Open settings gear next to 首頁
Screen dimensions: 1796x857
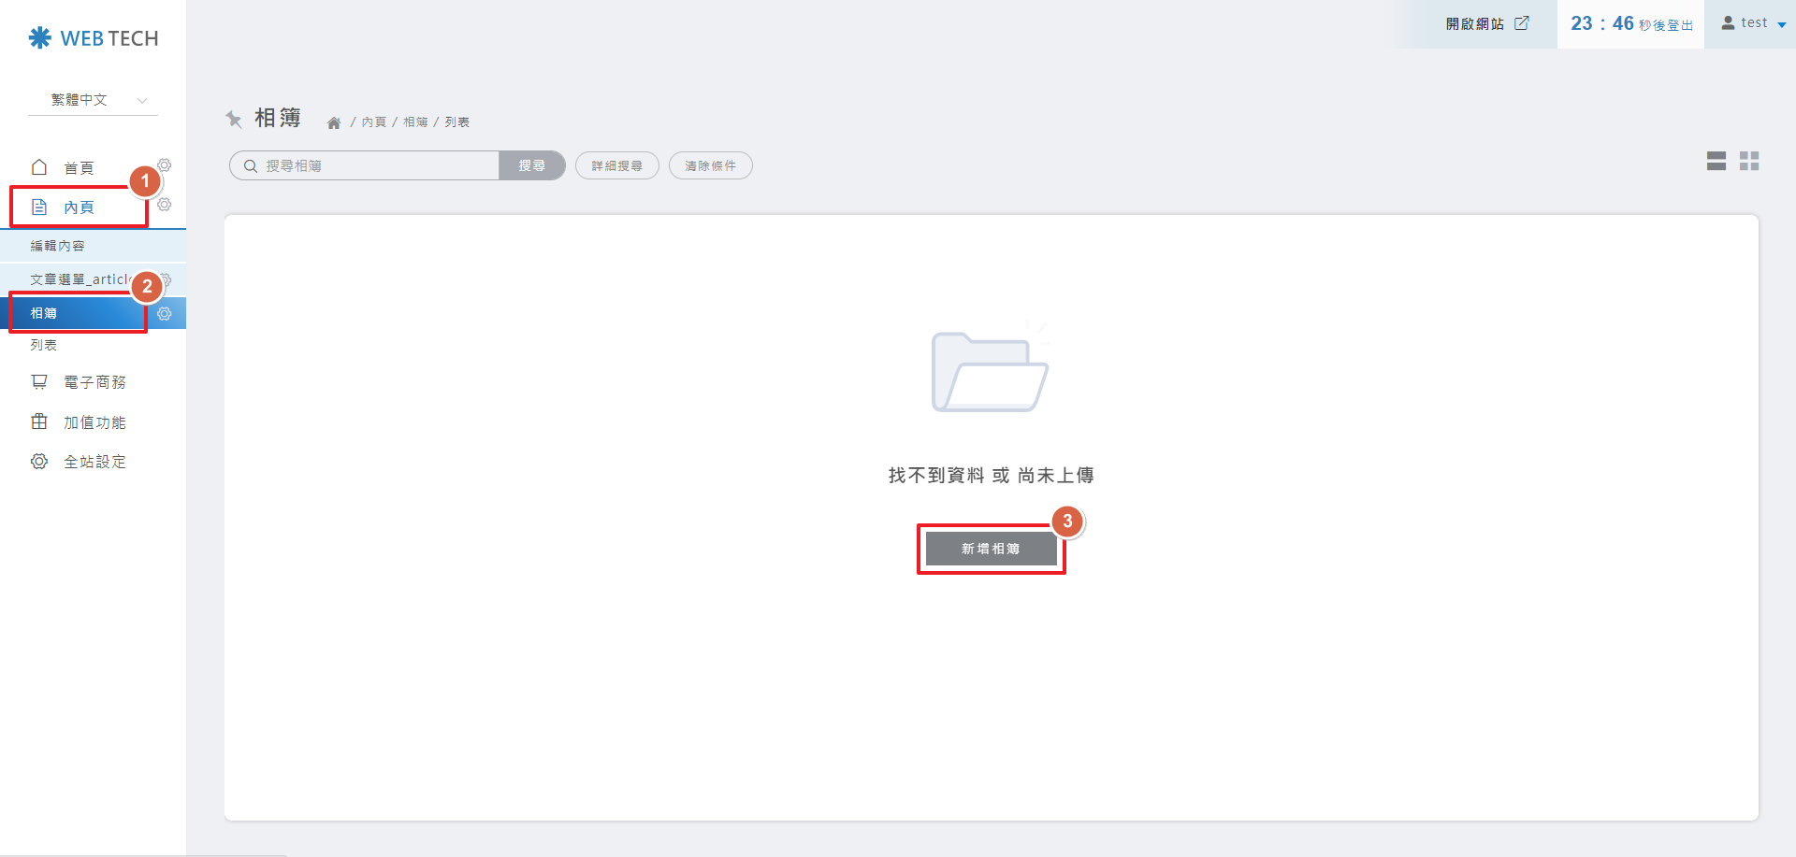coord(165,164)
